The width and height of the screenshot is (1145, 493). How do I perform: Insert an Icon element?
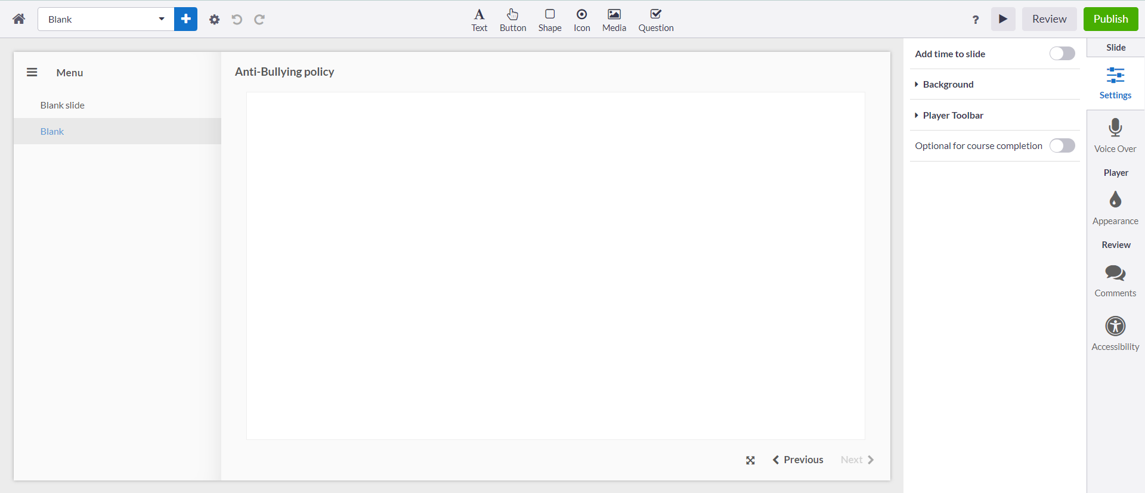(x=582, y=20)
